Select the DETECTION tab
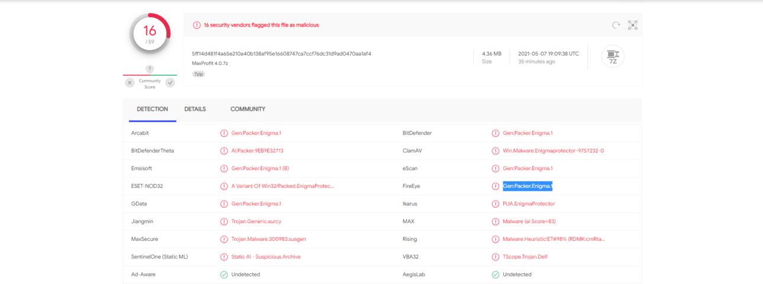The width and height of the screenshot is (763, 284). (x=152, y=109)
